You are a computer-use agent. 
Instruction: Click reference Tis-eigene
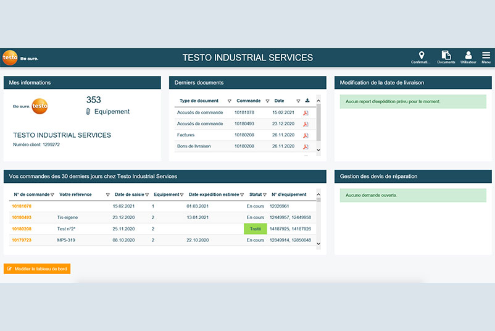[x=67, y=217]
